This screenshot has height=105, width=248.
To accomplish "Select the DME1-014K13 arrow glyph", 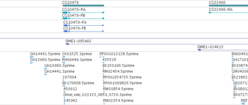I will (223, 50).
